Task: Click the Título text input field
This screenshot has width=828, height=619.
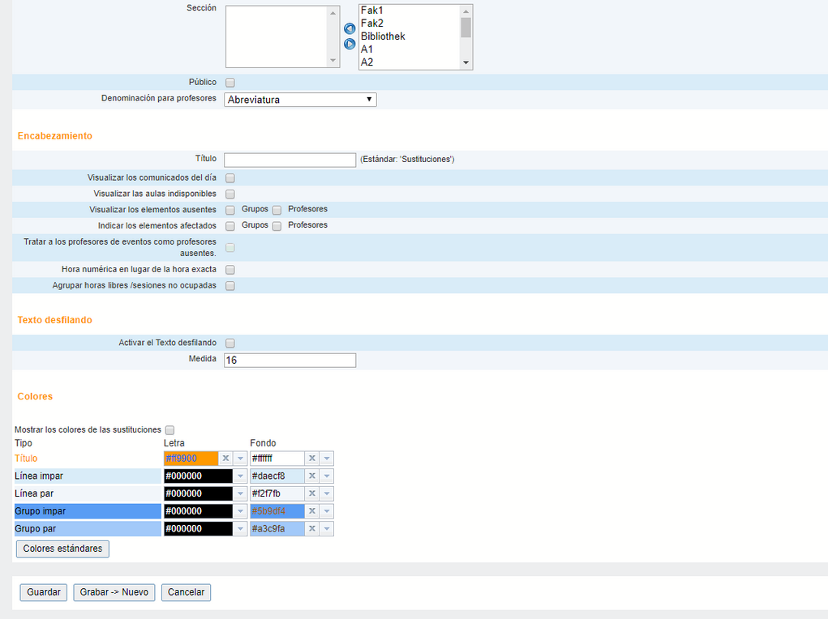Action: [x=290, y=160]
